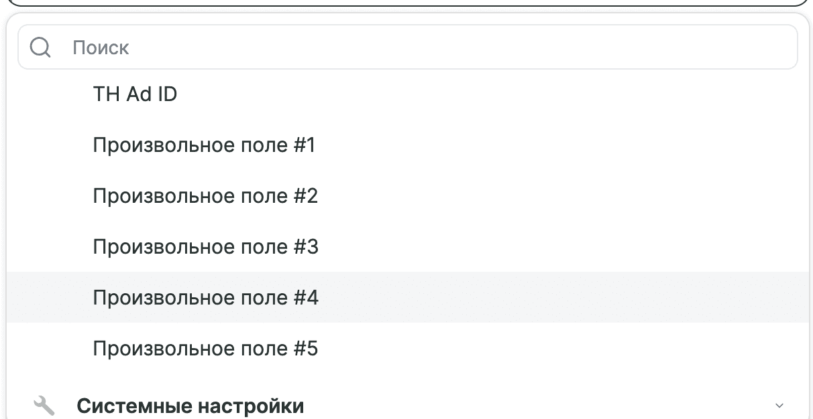Viewport: 813px width, 419px height.
Task: Click Произвольное поле #3
Action: [206, 246]
